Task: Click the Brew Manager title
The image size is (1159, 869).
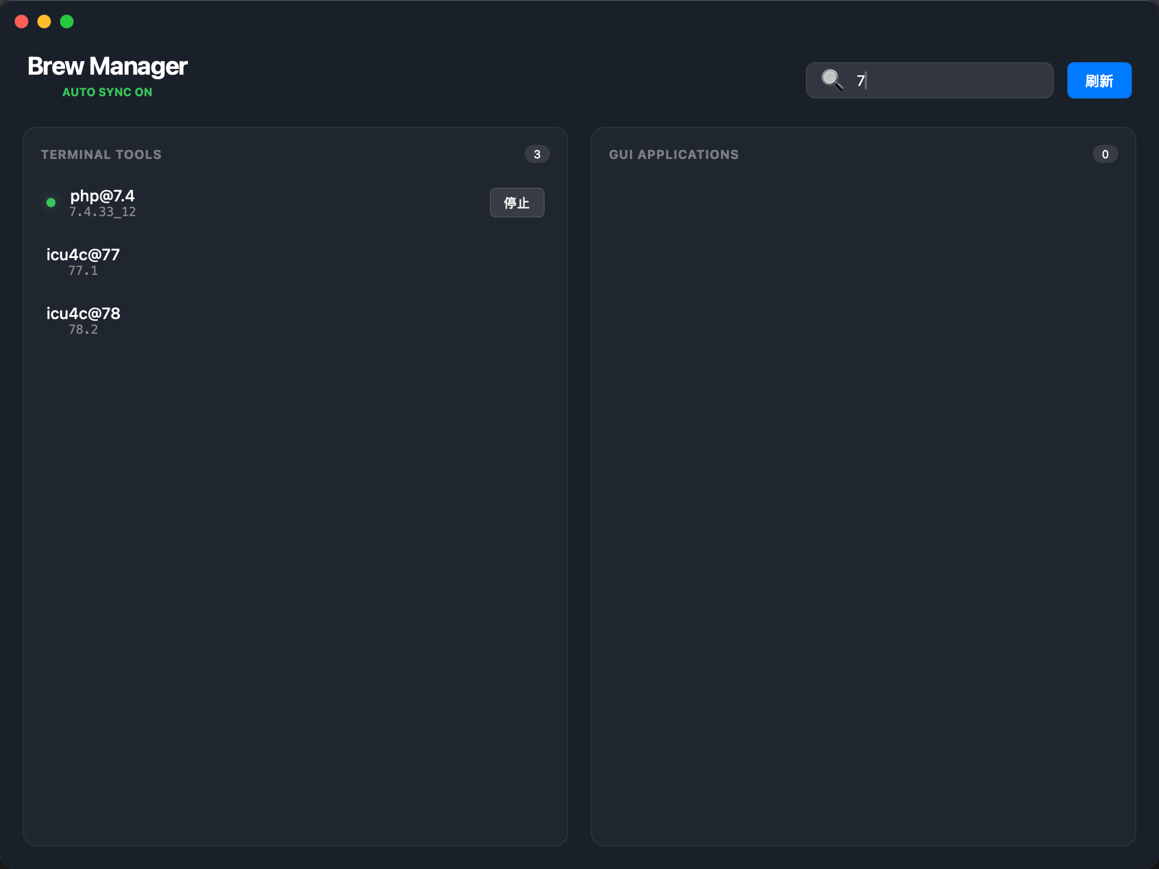Action: point(108,66)
